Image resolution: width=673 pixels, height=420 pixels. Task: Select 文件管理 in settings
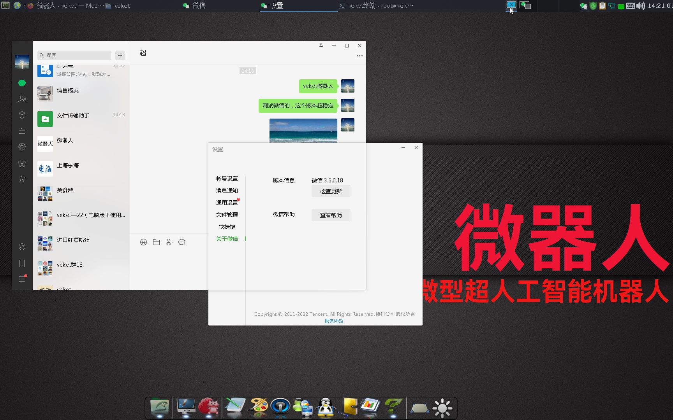227,215
